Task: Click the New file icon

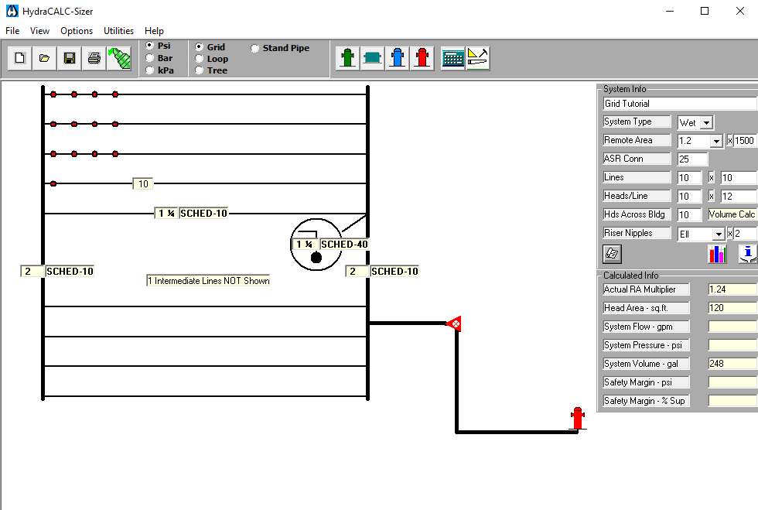Action: (x=20, y=58)
